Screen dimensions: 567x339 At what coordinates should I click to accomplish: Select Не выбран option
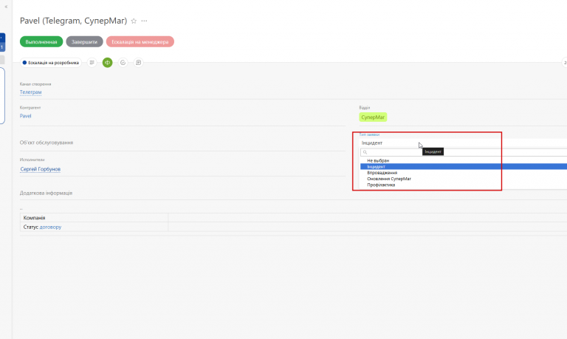[x=378, y=160]
